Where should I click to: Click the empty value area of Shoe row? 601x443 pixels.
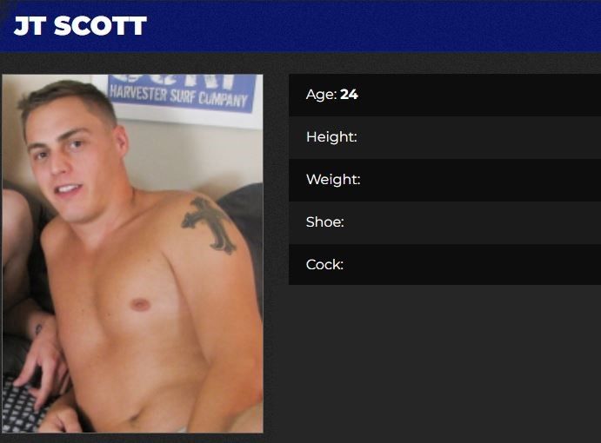click(x=471, y=222)
